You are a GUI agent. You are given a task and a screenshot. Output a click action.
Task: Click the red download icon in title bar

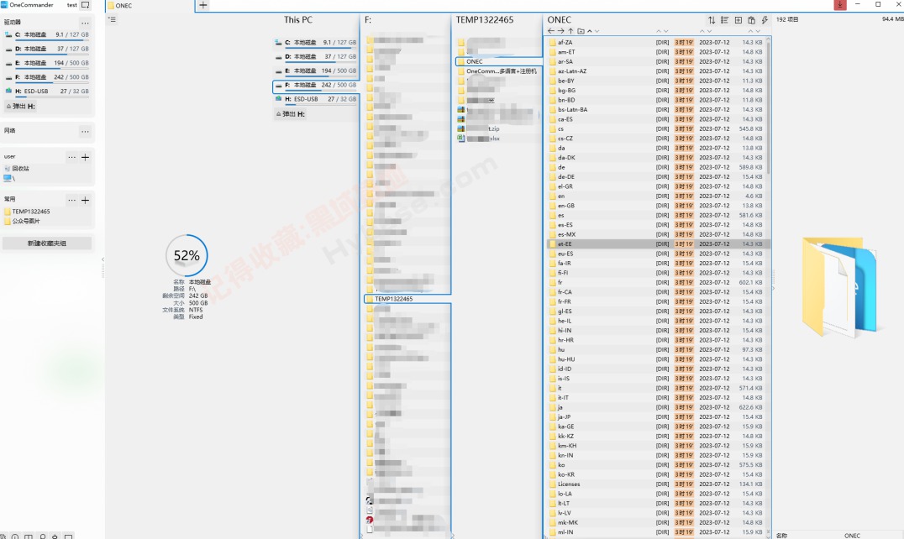click(840, 4)
